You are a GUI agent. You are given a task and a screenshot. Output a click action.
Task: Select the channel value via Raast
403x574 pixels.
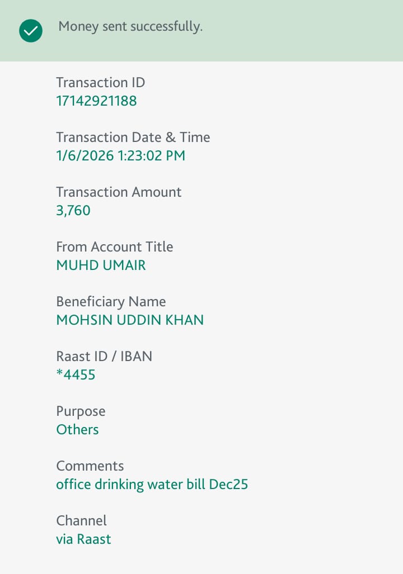point(83,539)
